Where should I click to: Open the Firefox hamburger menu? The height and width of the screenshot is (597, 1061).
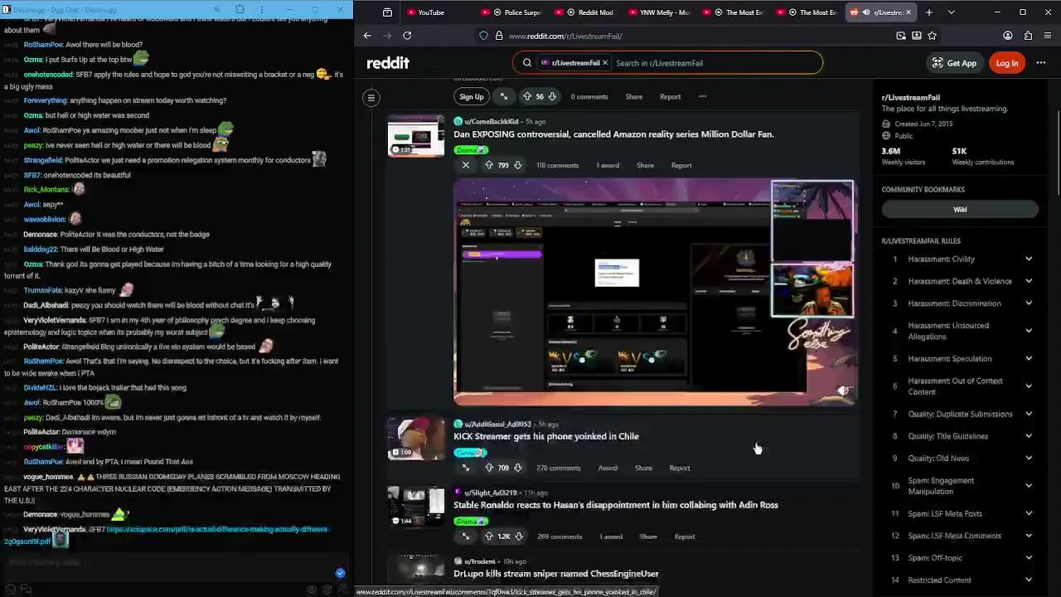coord(1049,36)
